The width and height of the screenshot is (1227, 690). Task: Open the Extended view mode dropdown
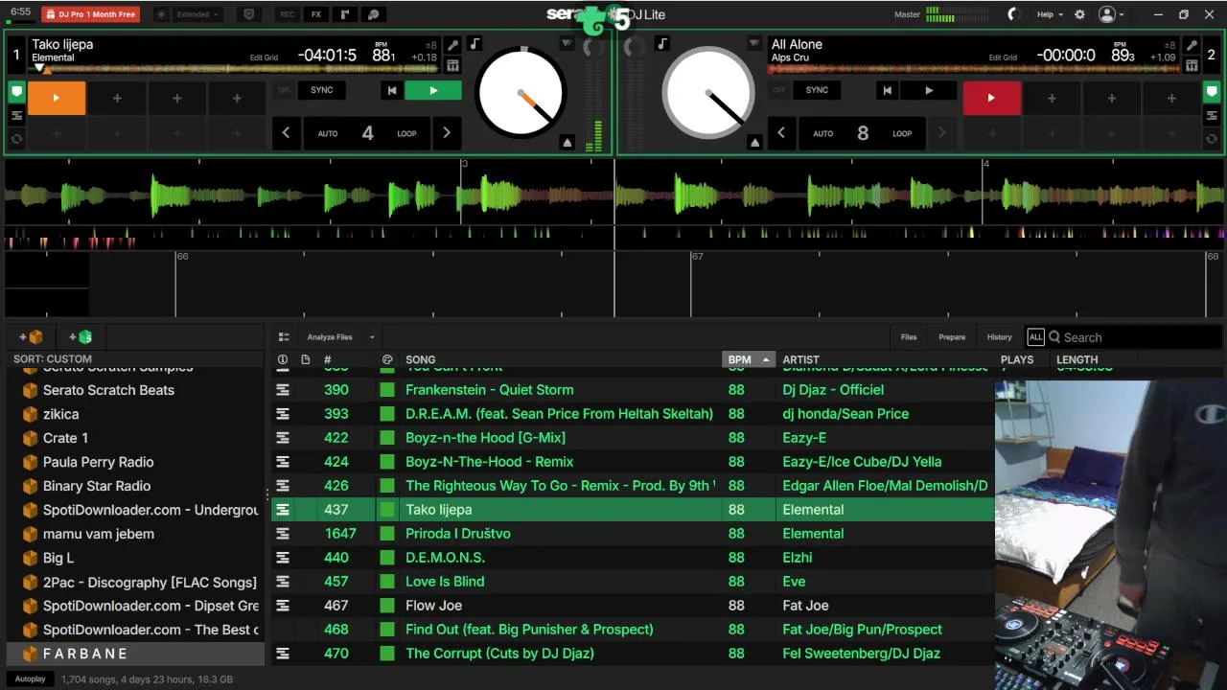(x=198, y=14)
